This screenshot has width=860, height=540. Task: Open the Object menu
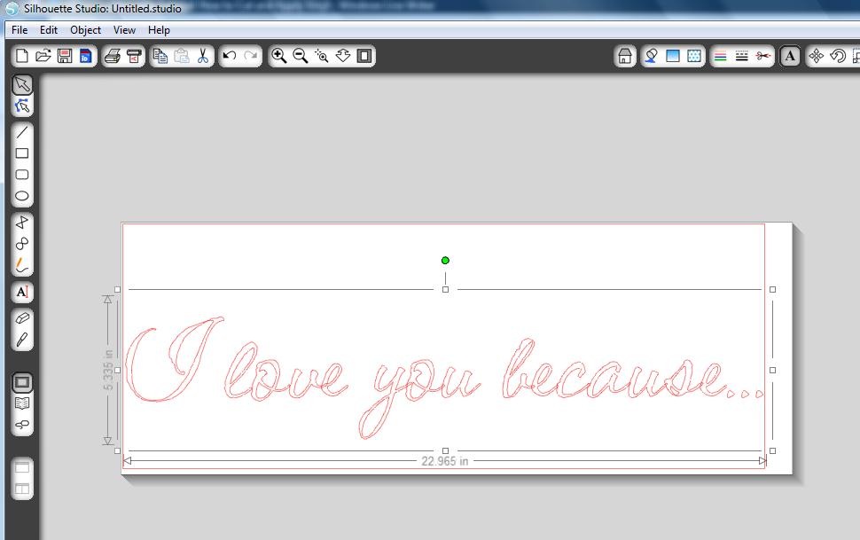(x=86, y=30)
